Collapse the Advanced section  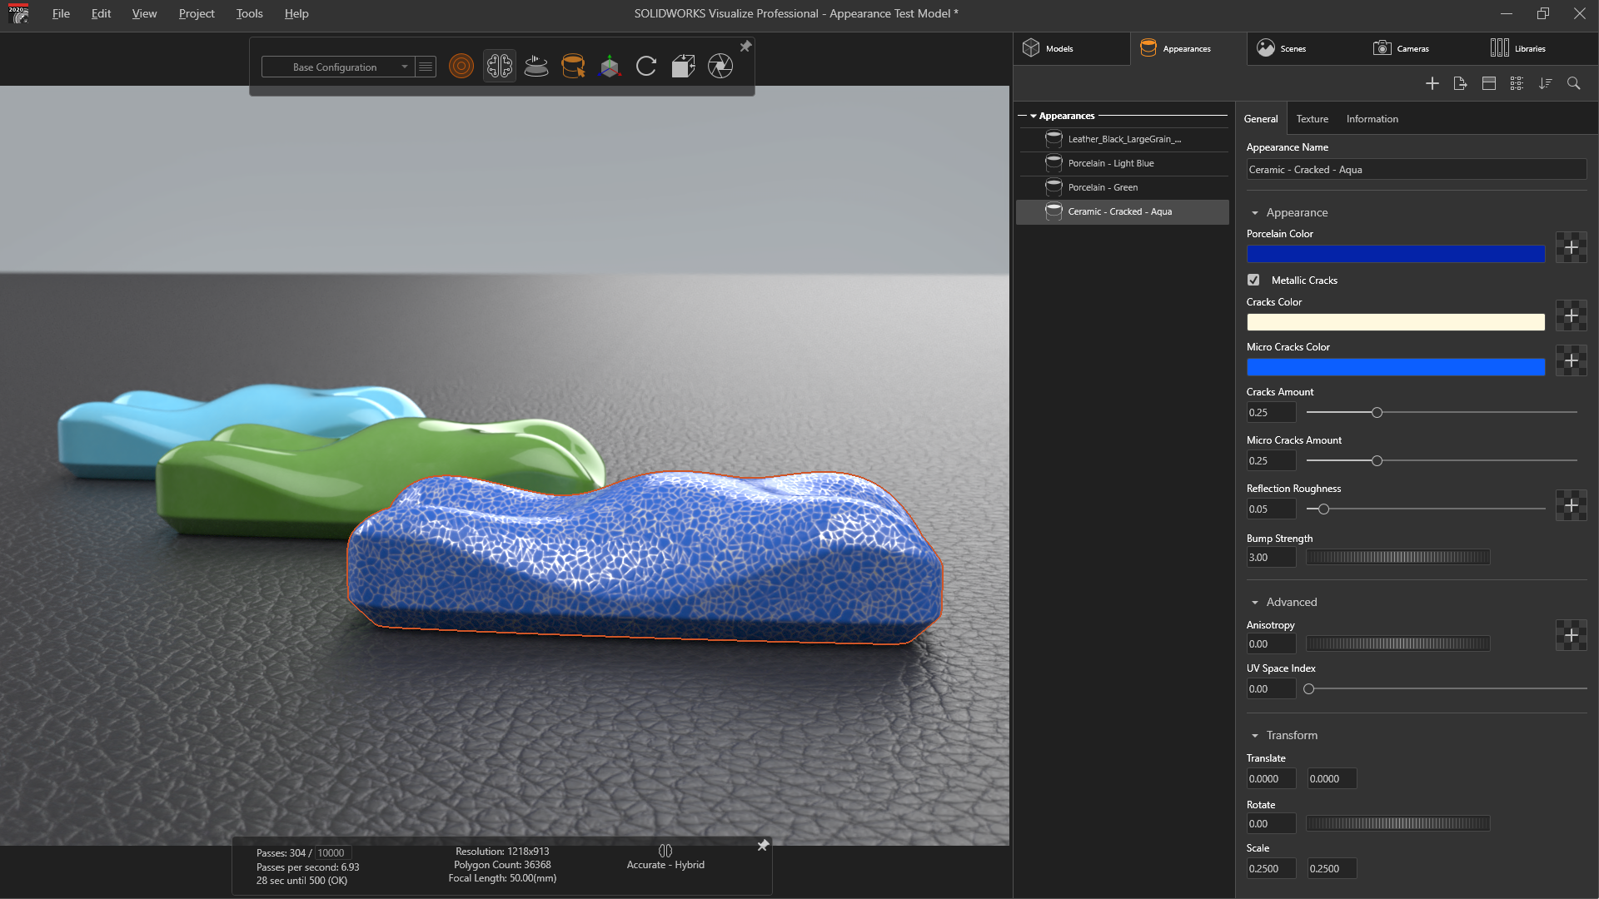pyautogui.click(x=1255, y=603)
